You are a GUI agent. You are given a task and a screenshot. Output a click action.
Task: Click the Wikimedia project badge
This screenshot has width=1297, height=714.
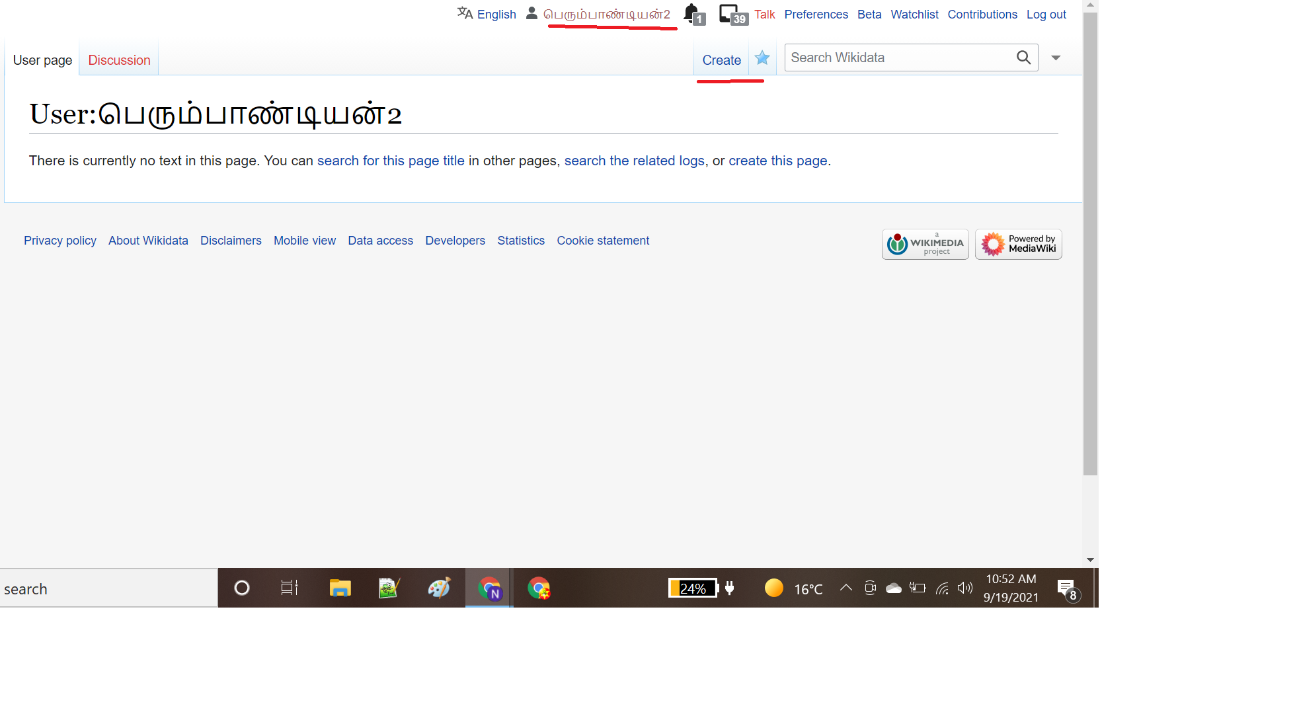click(925, 244)
